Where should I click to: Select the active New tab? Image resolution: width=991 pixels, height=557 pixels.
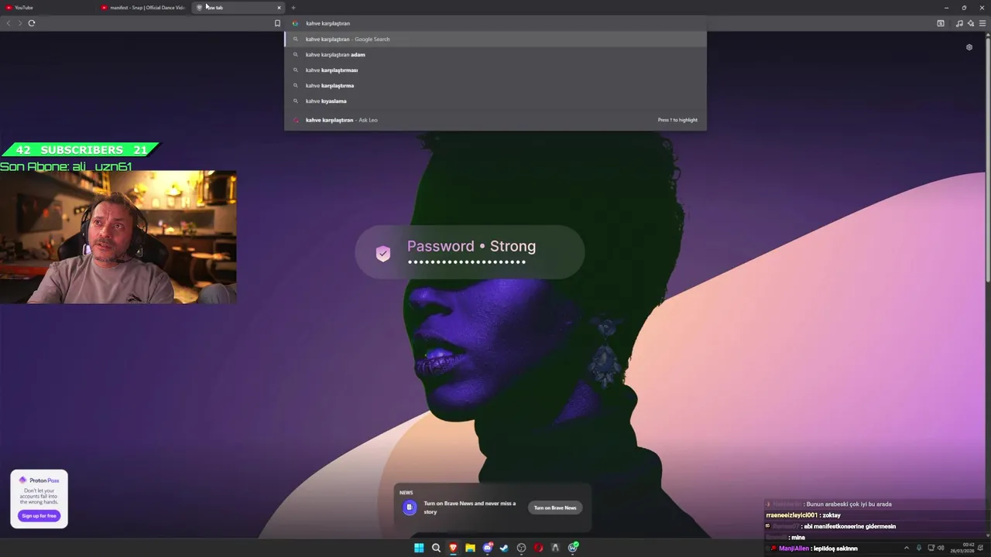point(238,8)
